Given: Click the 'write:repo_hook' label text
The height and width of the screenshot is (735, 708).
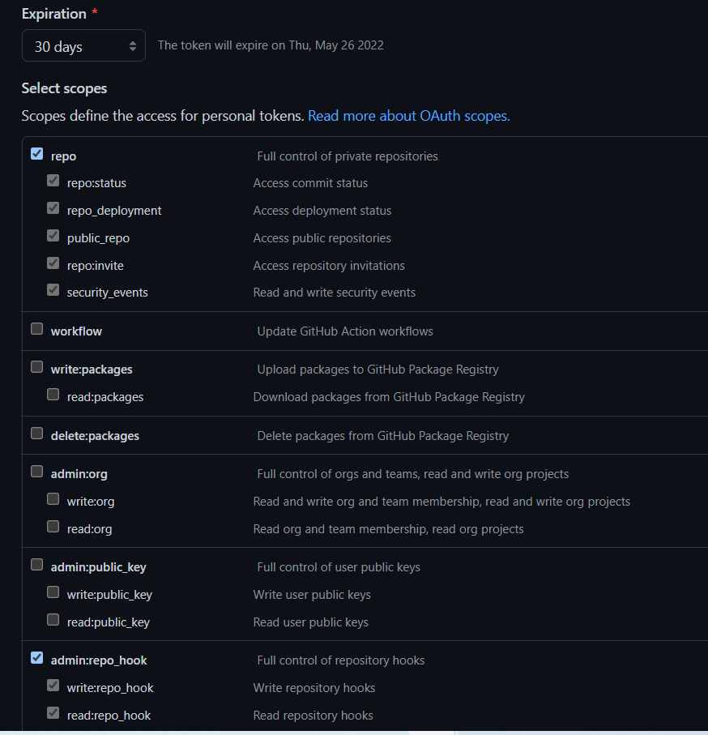Looking at the screenshot, I should (110, 688).
